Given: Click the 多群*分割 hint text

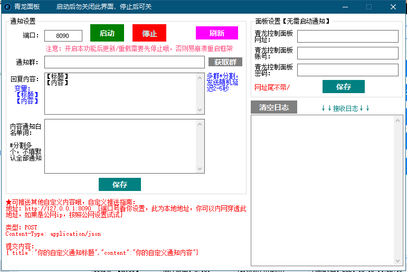Looking at the screenshot, I should pyautogui.click(x=222, y=82).
